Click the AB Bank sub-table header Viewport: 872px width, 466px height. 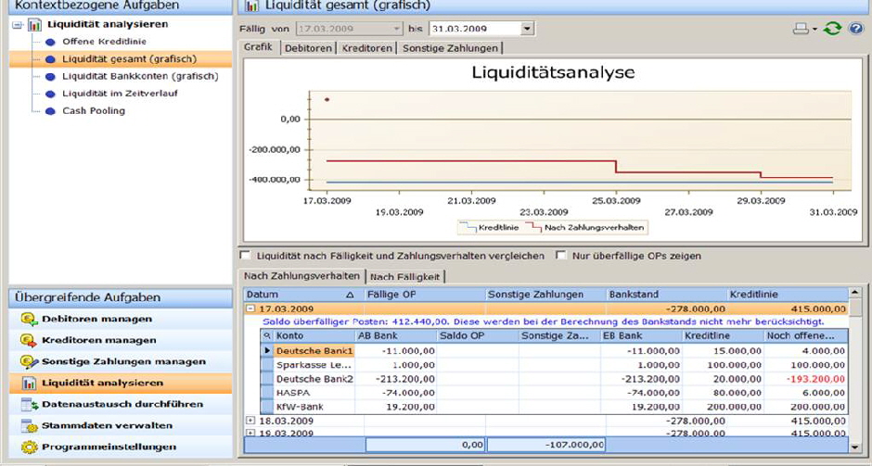[x=396, y=335]
